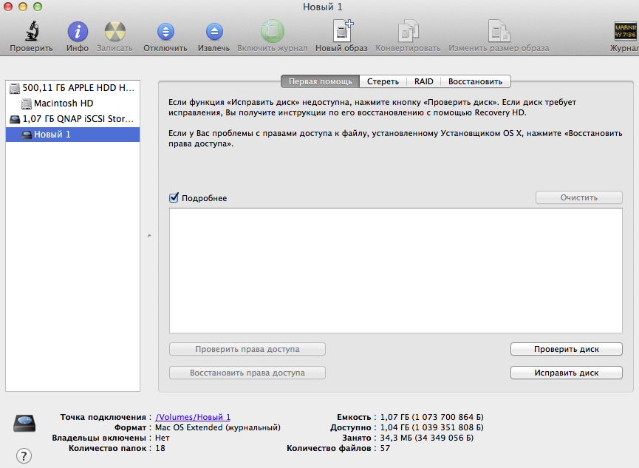Click the Отключить unmount toolbar icon

click(165, 31)
